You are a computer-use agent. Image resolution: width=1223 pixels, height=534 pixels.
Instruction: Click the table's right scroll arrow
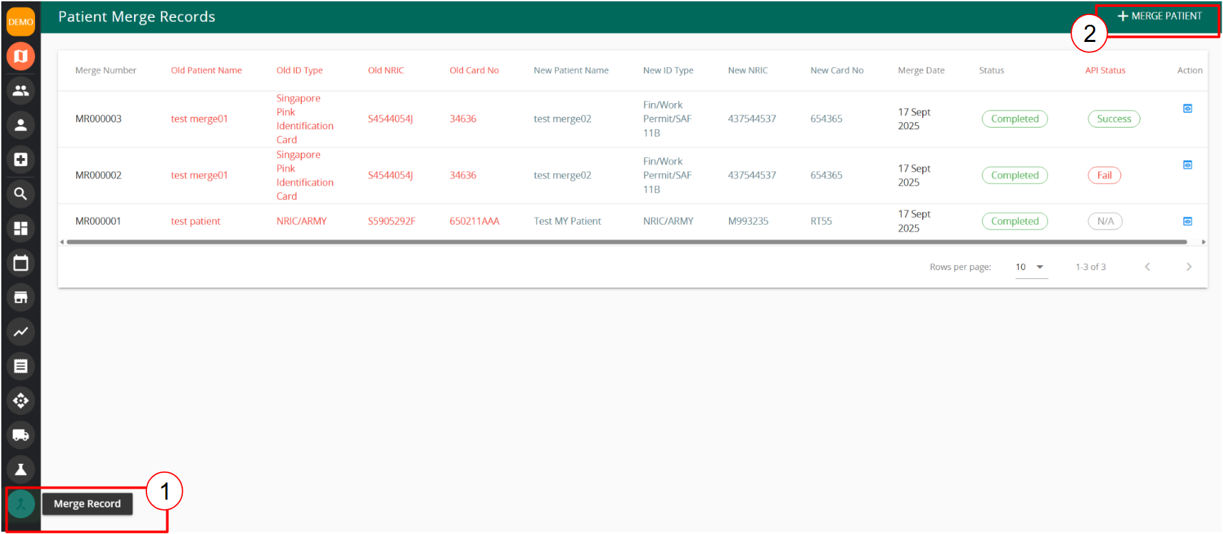1203,242
